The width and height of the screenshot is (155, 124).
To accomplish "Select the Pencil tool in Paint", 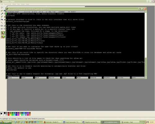I will click(x=2, y=17).
